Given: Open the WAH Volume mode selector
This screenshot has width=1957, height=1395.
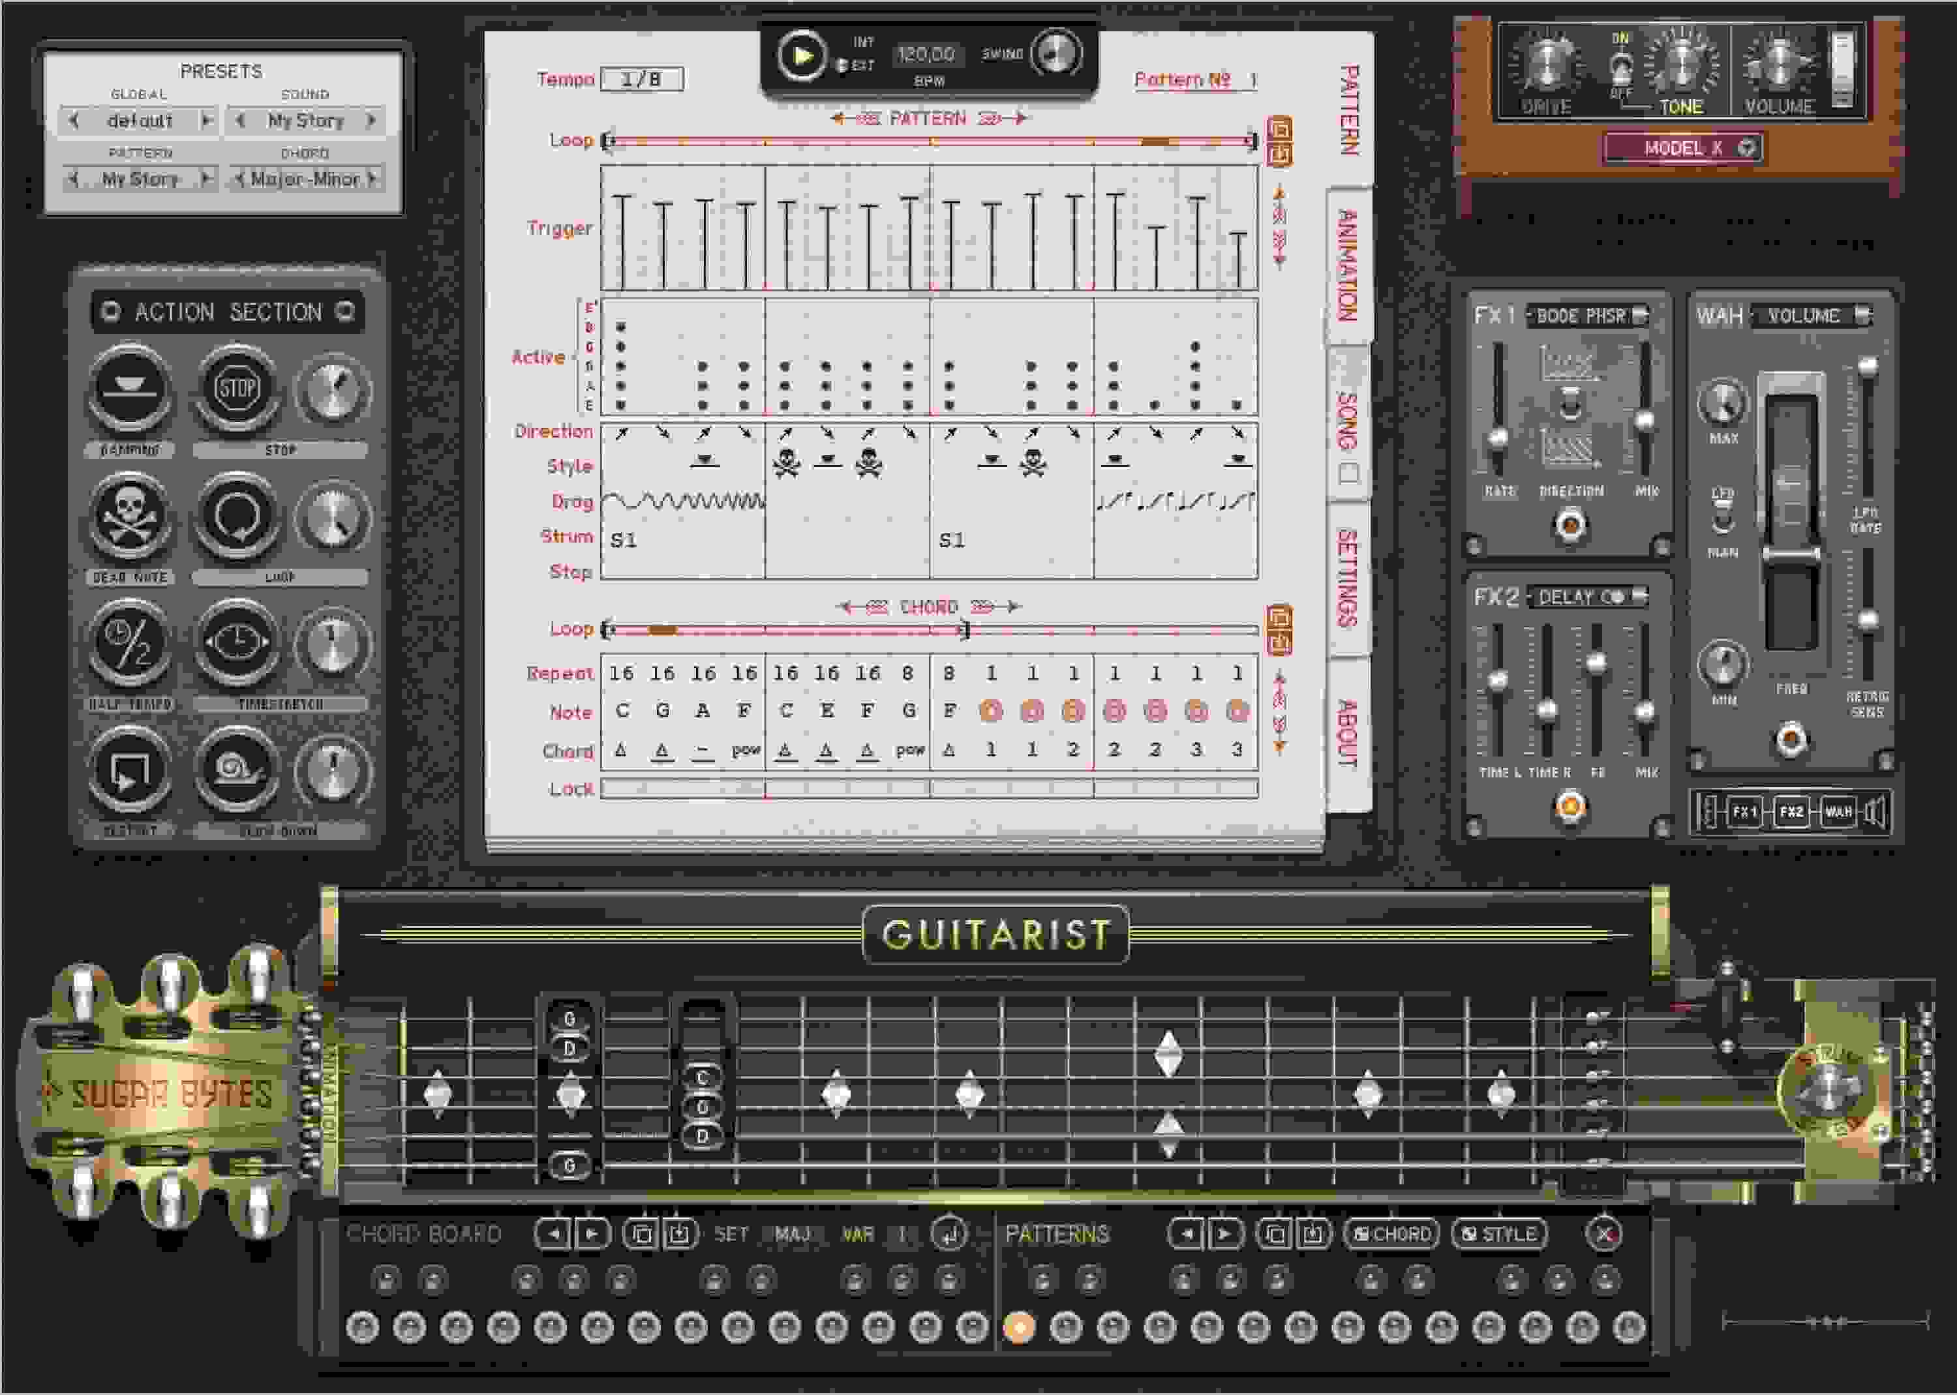Looking at the screenshot, I should (1804, 316).
